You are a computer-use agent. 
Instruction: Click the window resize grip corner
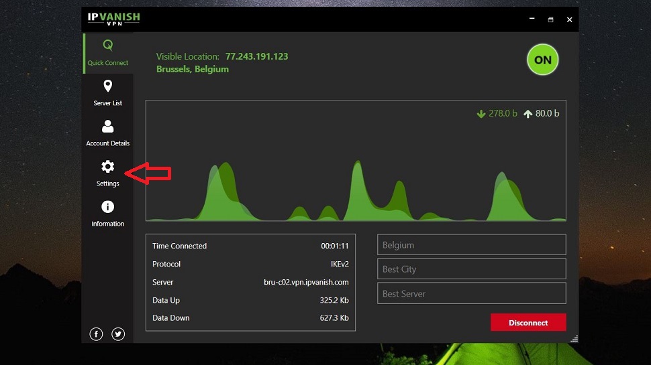(x=574, y=339)
